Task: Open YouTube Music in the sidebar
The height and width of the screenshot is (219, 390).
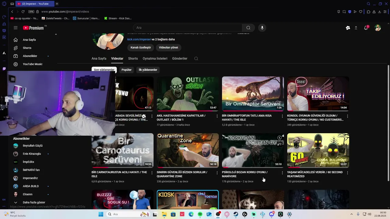Action: tap(33, 64)
